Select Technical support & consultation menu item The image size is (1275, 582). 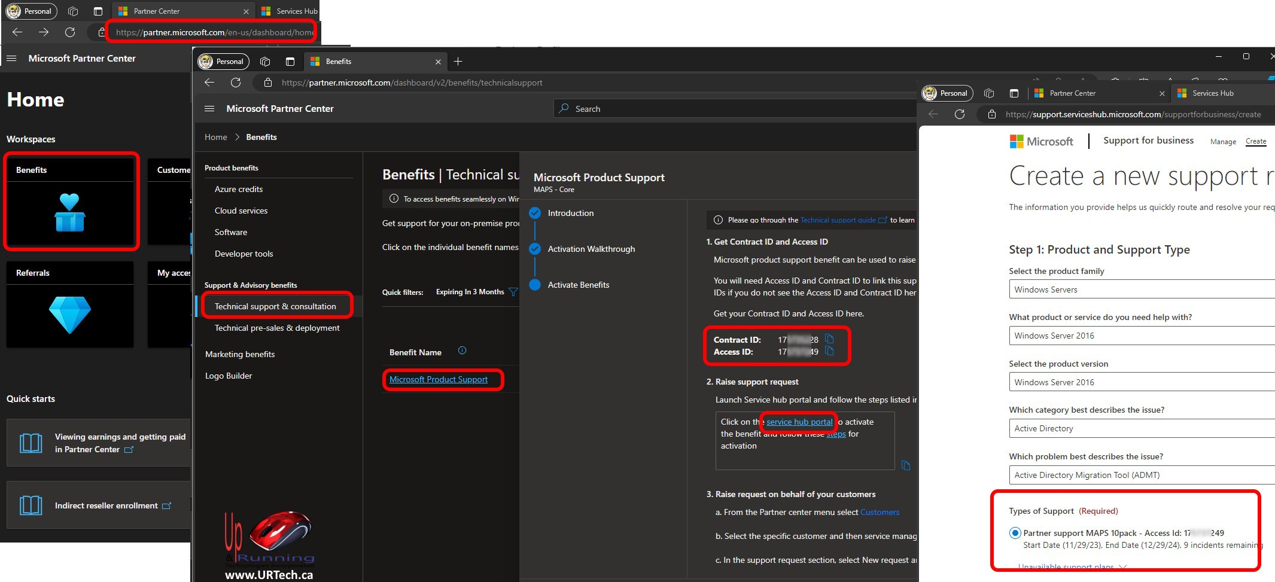[x=275, y=306]
